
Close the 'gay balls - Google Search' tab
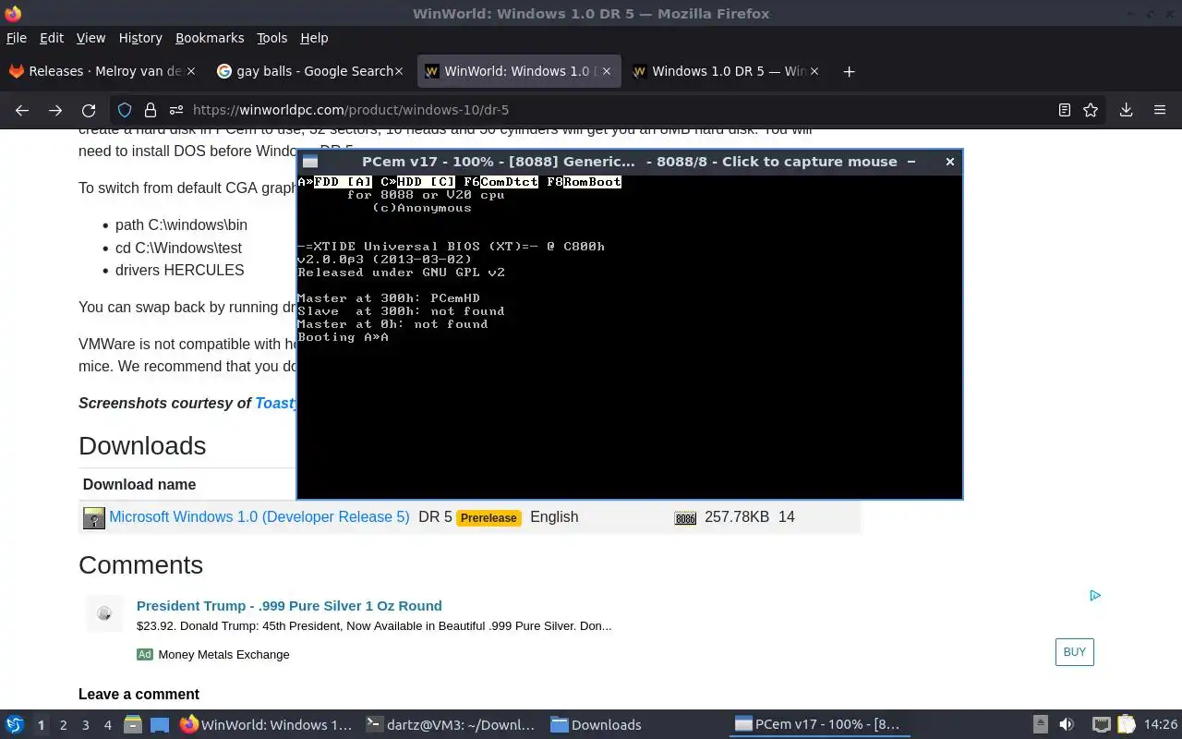399,71
